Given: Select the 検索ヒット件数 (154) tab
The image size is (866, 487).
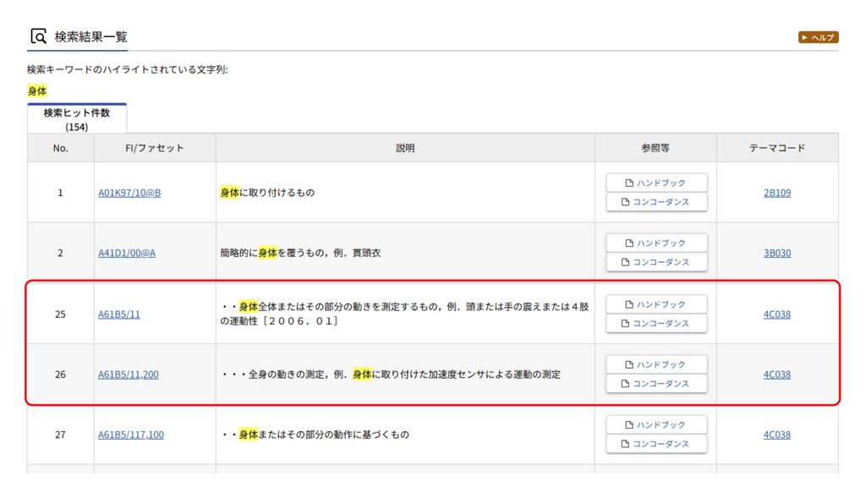Looking at the screenshot, I should click(77, 119).
